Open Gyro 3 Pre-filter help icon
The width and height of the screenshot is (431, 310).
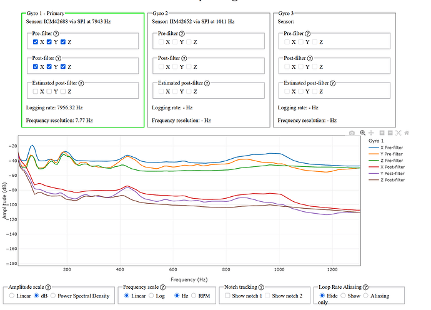pyautogui.click(x=307, y=34)
